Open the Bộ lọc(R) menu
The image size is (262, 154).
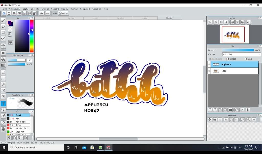pyautogui.click(x=35, y=9)
